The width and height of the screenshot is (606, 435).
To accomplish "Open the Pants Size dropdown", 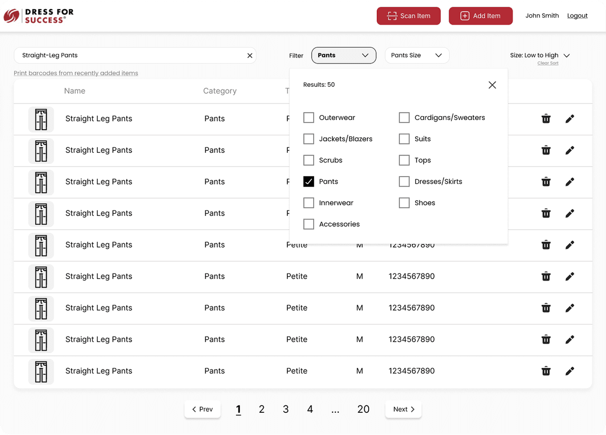I will click(417, 56).
